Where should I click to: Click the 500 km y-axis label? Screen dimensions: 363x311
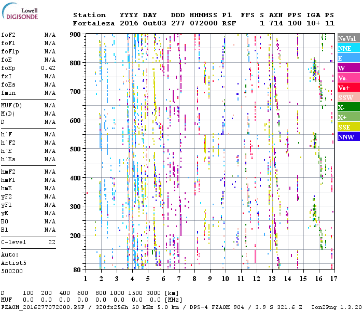tap(75, 149)
